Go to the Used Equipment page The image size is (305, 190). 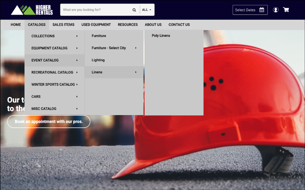pos(96,25)
